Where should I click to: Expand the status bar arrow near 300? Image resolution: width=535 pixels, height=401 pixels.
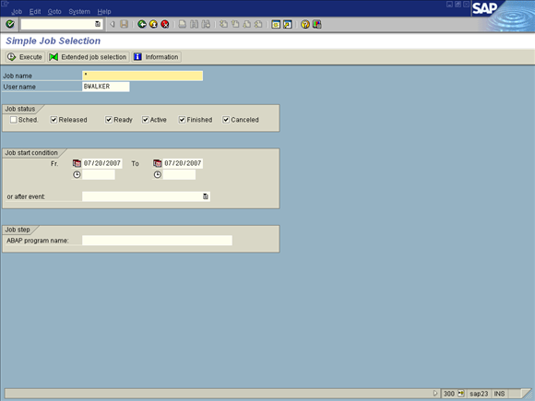click(435, 393)
